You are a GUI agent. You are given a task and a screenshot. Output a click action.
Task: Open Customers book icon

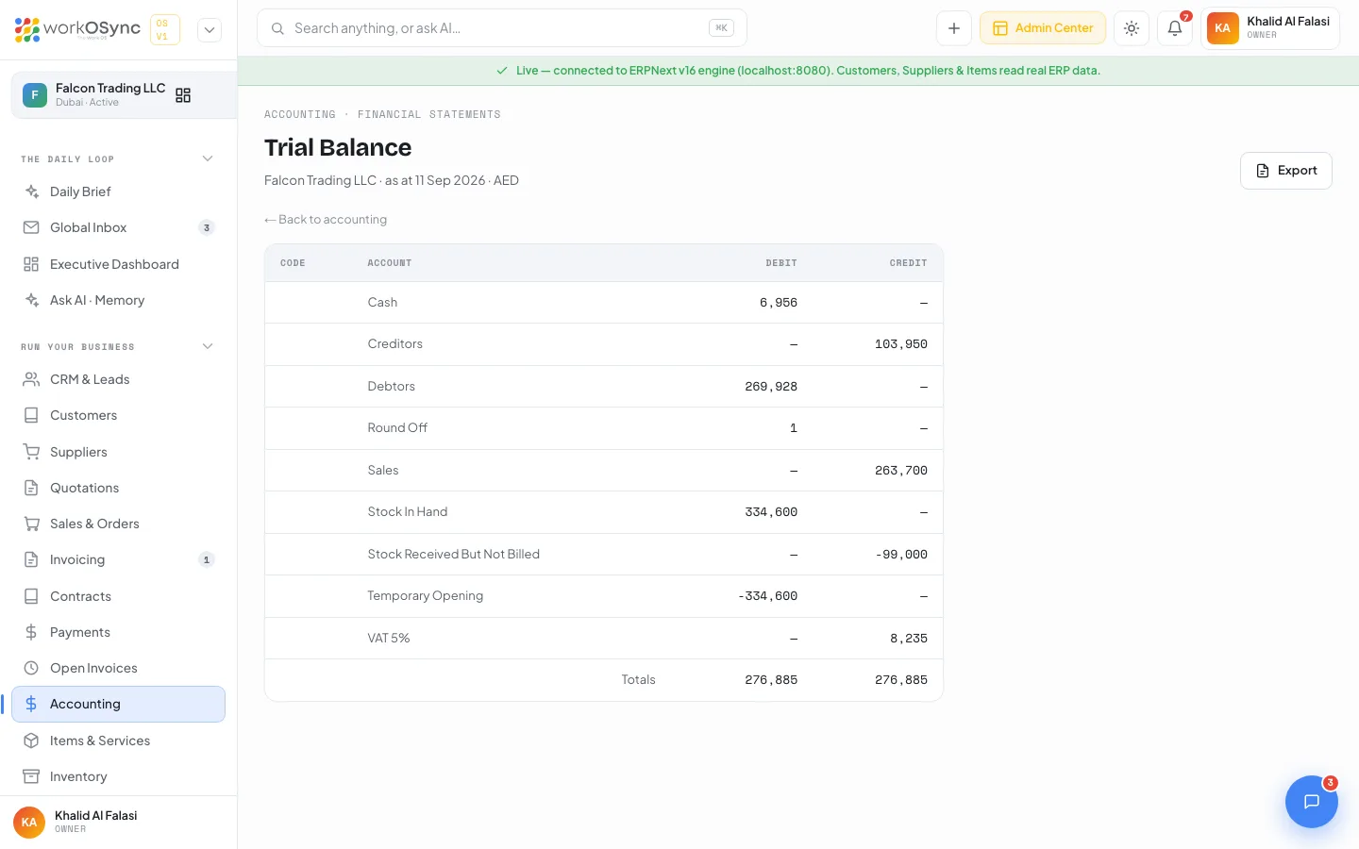[31, 415]
